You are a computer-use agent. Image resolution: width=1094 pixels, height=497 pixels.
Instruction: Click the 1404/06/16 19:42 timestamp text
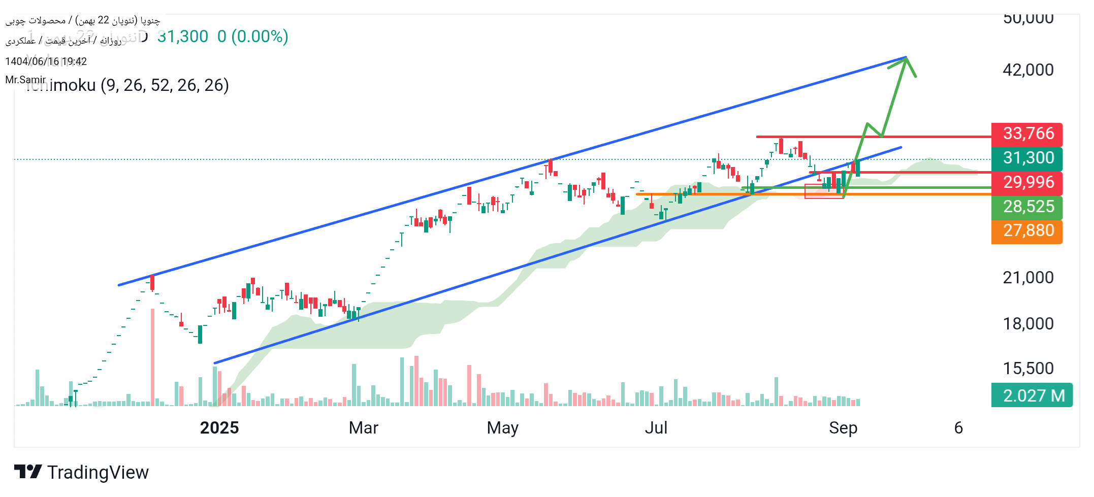tap(46, 61)
